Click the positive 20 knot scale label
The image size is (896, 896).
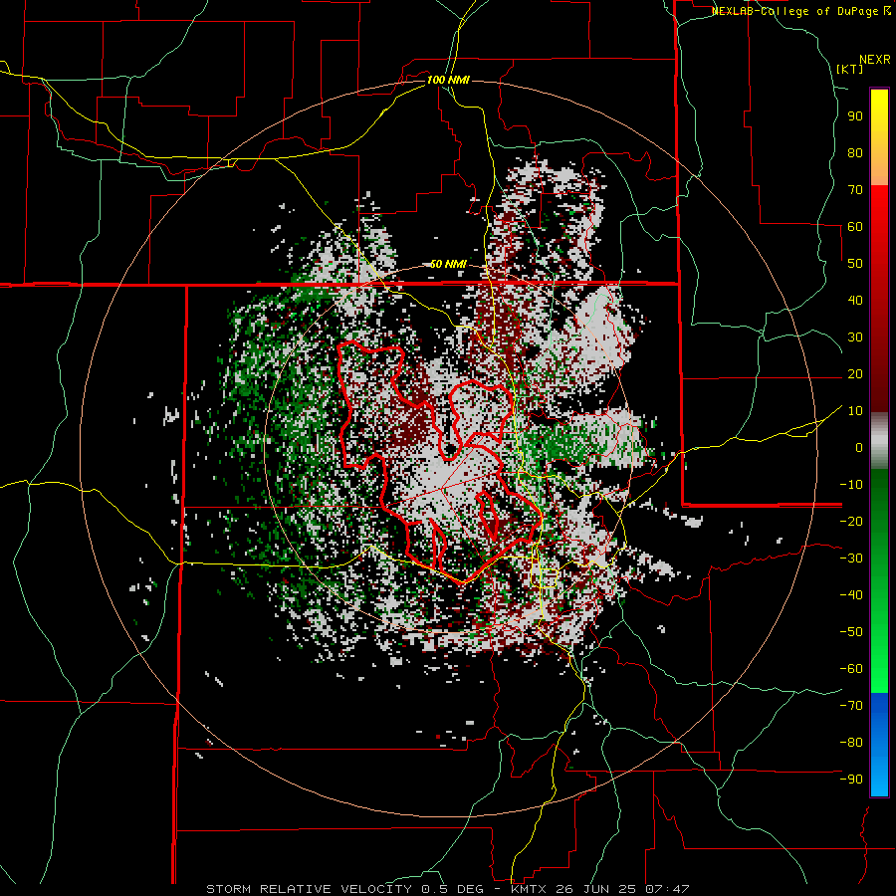coord(855,374)
